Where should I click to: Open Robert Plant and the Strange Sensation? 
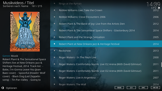106,37
